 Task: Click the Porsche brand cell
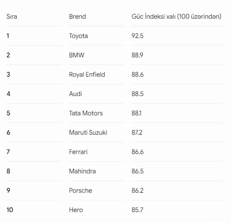(80, 191)
